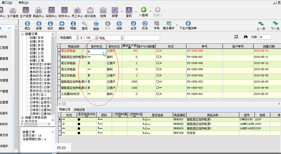
Task: Collapse the left sidebar panel chevron
Action: (9, 28)
